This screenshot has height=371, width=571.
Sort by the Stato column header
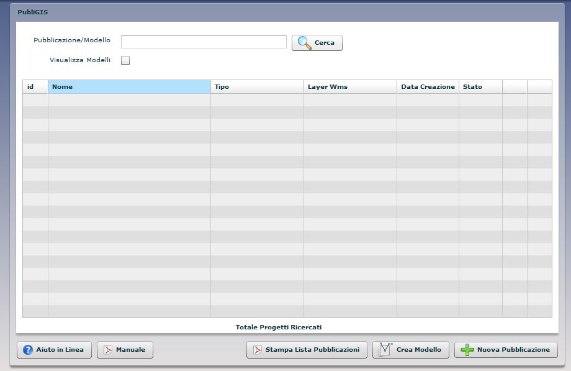click(x=480, y=87)
